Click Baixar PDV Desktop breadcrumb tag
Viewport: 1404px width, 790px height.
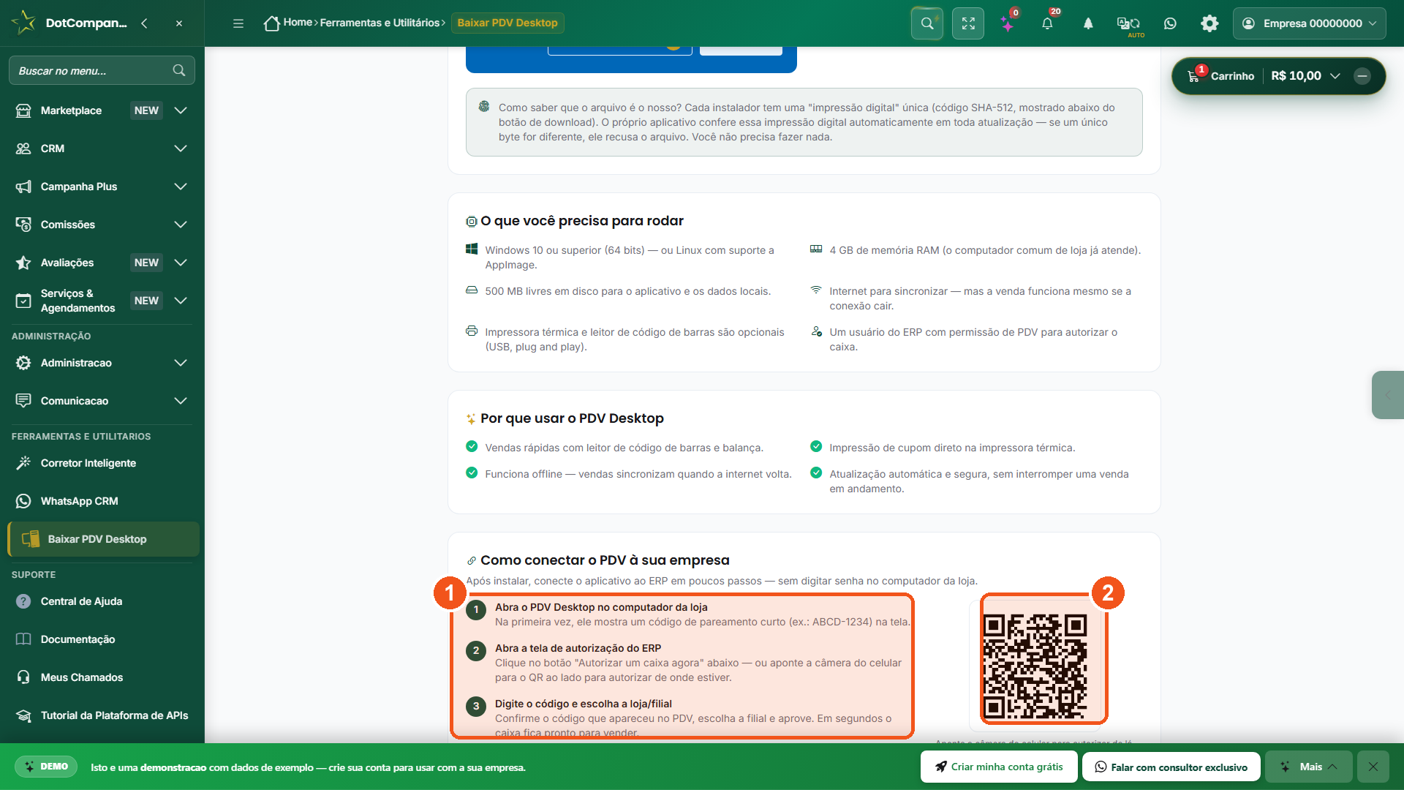click(x=507, y=23)
